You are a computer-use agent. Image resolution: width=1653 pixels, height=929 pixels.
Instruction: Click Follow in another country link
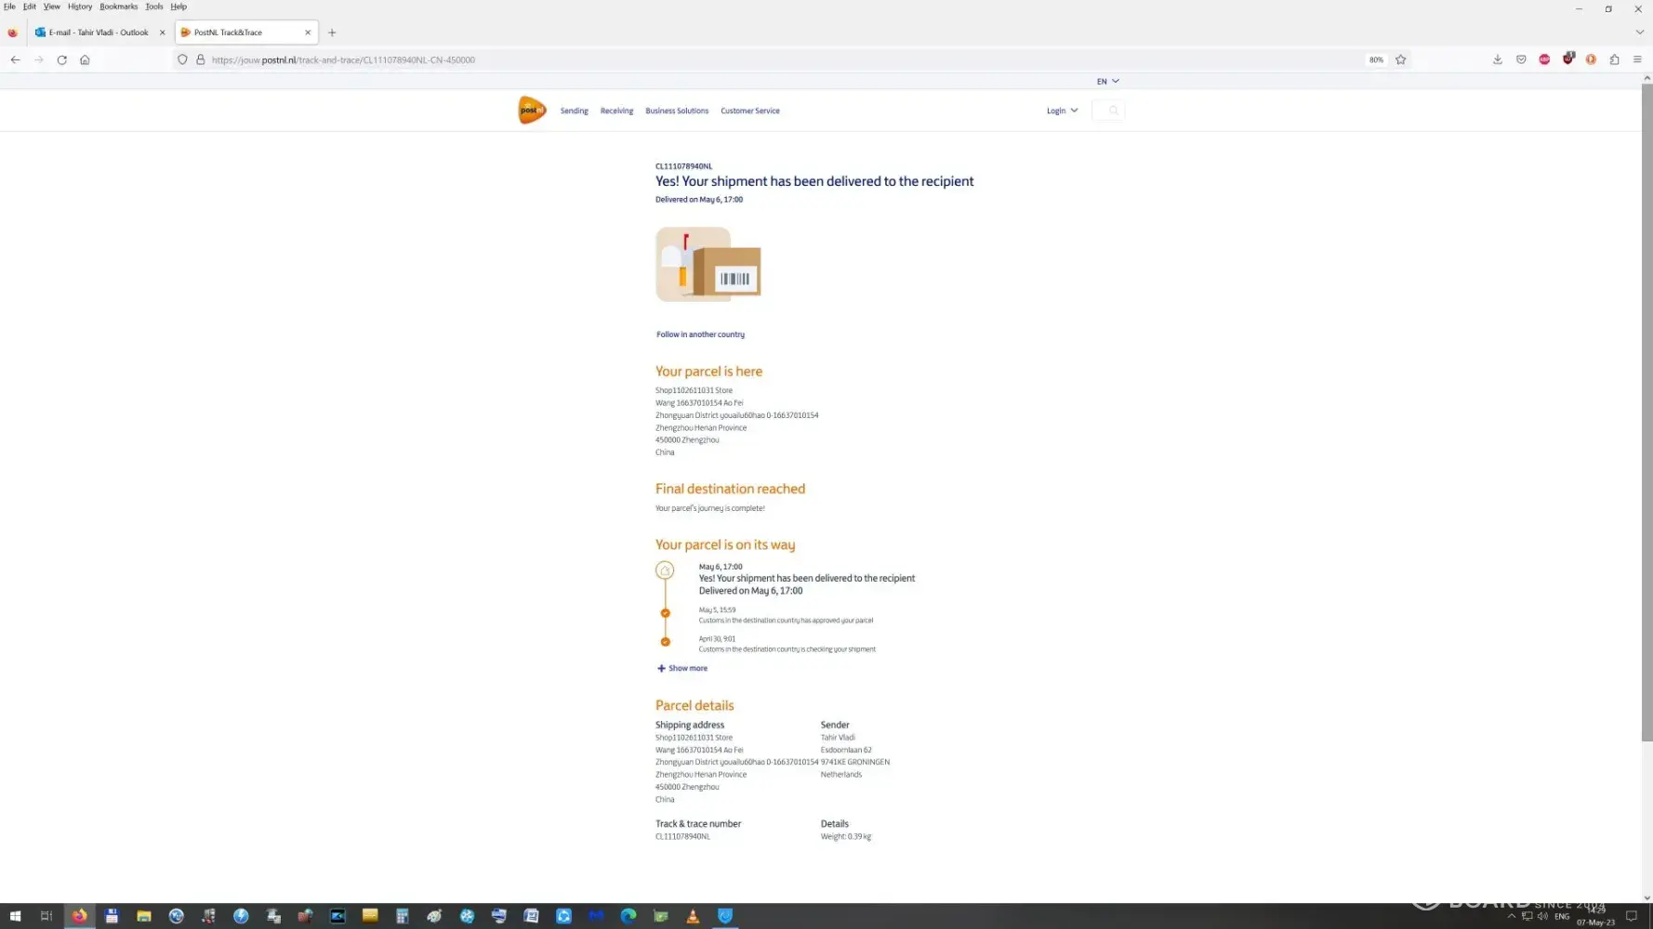point(700,334)
